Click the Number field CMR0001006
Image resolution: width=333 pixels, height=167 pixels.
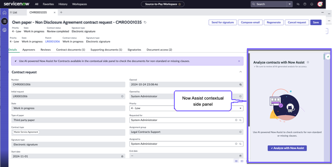68,84
